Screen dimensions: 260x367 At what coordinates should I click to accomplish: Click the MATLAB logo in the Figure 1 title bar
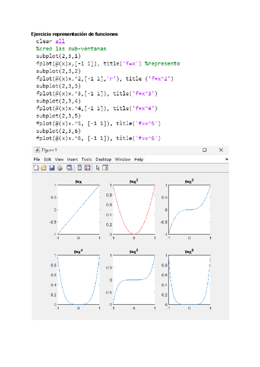37,150
